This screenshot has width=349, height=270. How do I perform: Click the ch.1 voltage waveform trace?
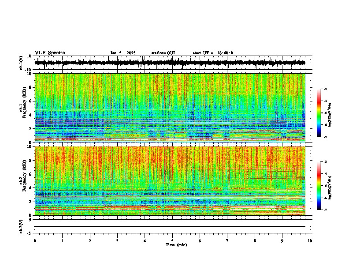(x=170, y=63)
